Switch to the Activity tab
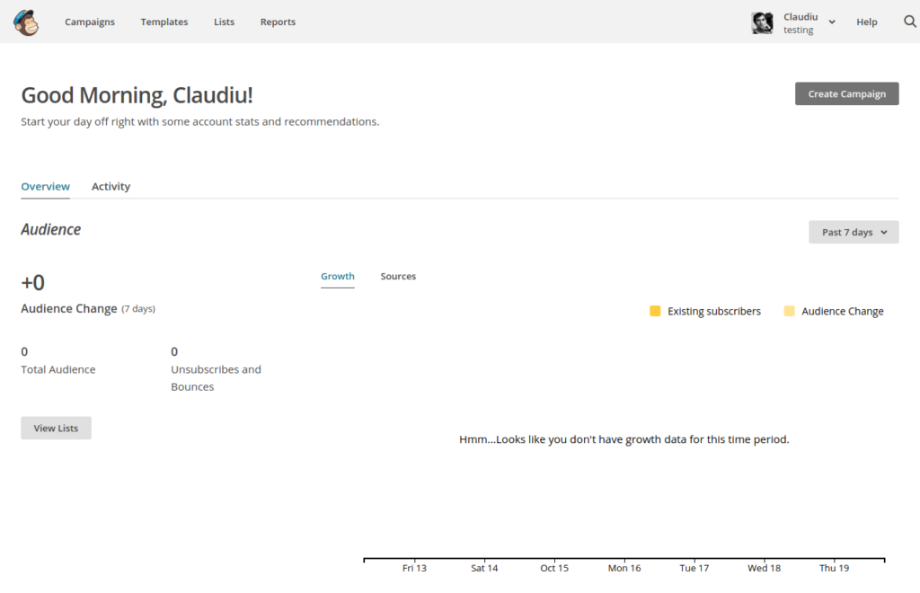Image resolution: width=920 pixels, height=593 pixels. click(111, 186)
